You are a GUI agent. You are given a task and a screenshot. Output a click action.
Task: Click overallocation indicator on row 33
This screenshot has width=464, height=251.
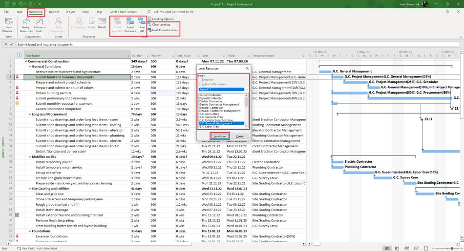click(x=17, y=236)
